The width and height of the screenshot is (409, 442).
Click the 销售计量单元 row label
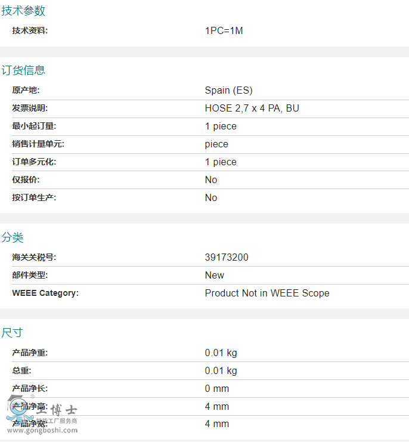coord(38,144)
